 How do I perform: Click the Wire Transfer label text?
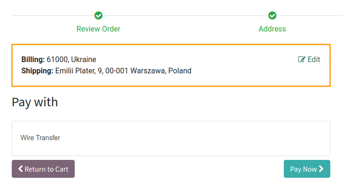click(x=40, y=138)
